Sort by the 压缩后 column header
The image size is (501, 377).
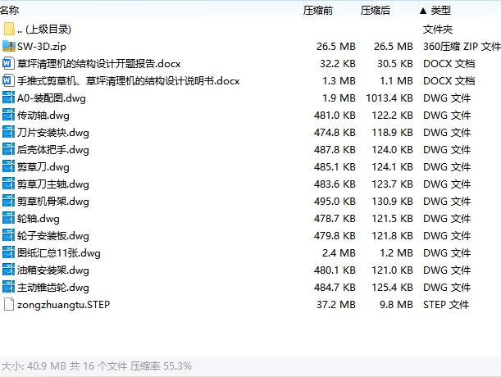376,10
